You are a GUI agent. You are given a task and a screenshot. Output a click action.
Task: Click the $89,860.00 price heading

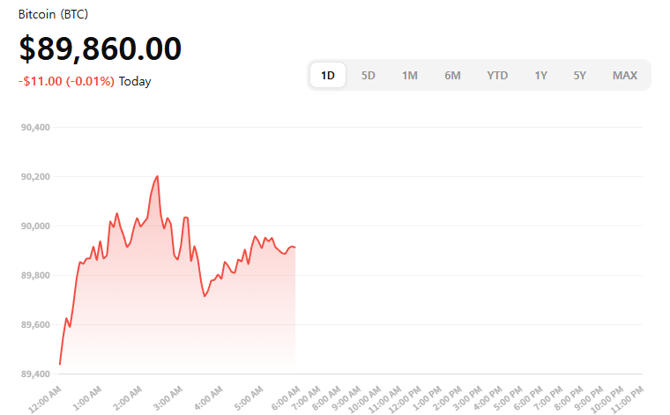pos(100,49)
